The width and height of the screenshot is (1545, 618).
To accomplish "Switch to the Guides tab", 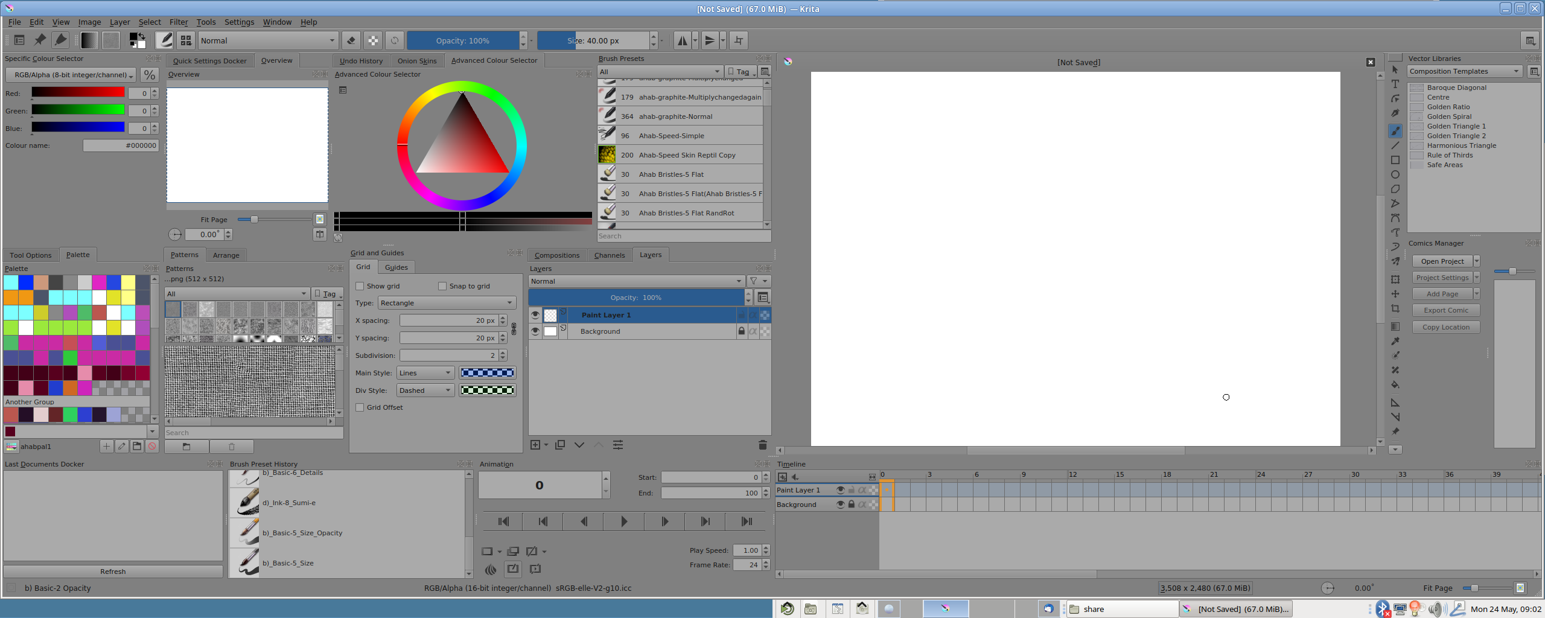I will click(396, 267).
